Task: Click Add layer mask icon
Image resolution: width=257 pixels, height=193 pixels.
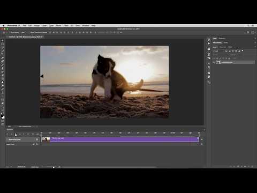Action: point(238,166)
